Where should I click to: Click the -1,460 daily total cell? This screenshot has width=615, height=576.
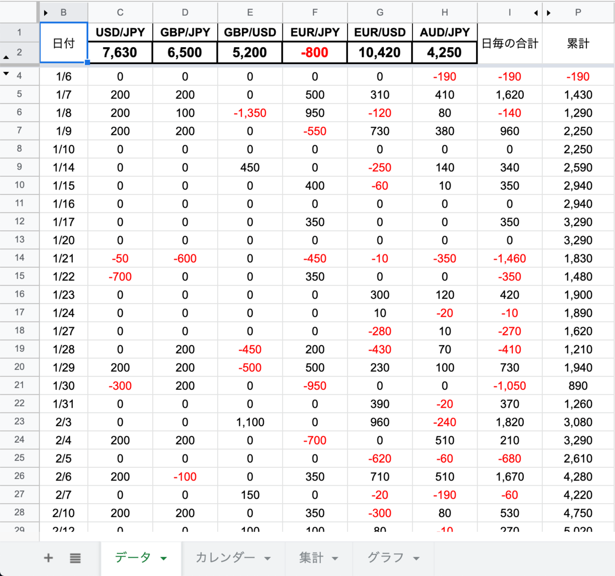coord(510,259)
